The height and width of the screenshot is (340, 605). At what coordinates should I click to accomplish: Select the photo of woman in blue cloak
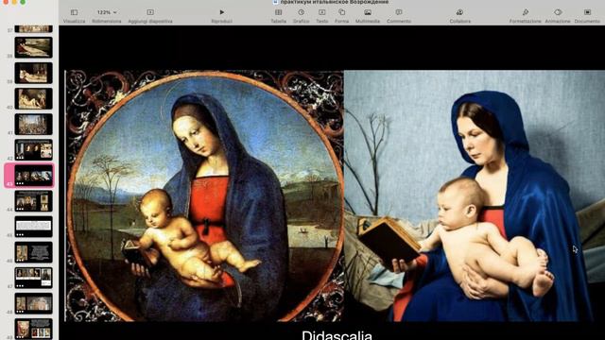[475, 195]
